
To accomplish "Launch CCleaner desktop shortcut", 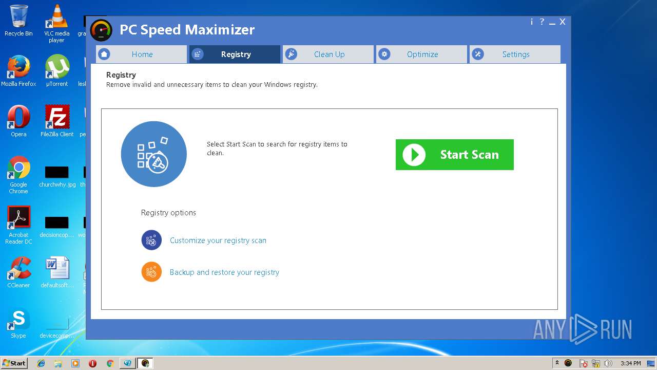I will (x=18, y=272).
